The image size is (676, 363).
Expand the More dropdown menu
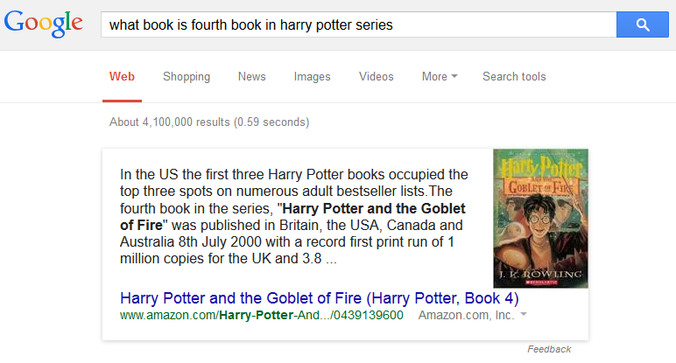click(x=440, y=76)
